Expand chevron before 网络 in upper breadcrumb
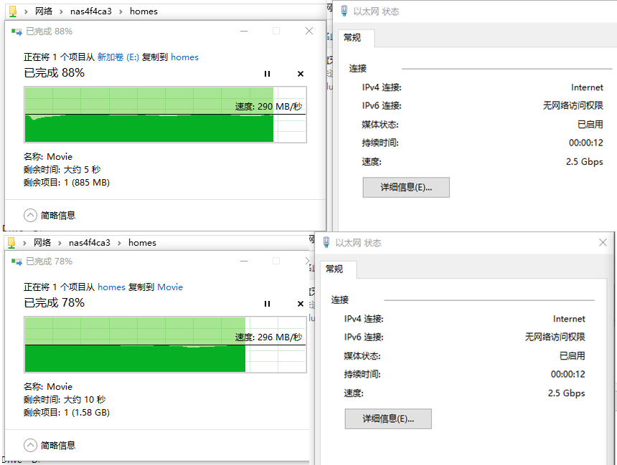The height and width of the screenshot is (465, 617). pyautogui.click(x=26, y=11)
